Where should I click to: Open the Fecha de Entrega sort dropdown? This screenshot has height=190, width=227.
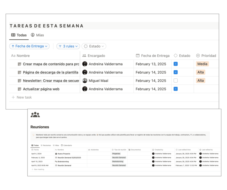pos(30,46)
